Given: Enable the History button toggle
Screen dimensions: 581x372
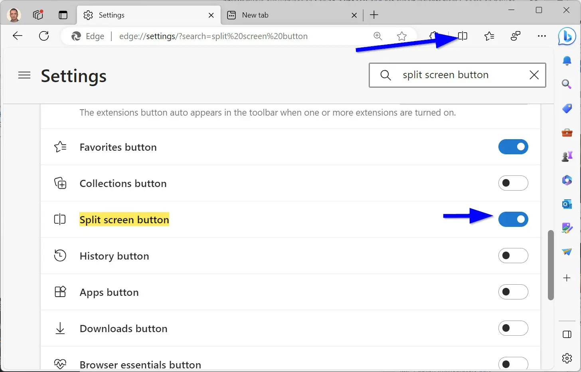Looking at the screenshot, I should coord(513,256).
